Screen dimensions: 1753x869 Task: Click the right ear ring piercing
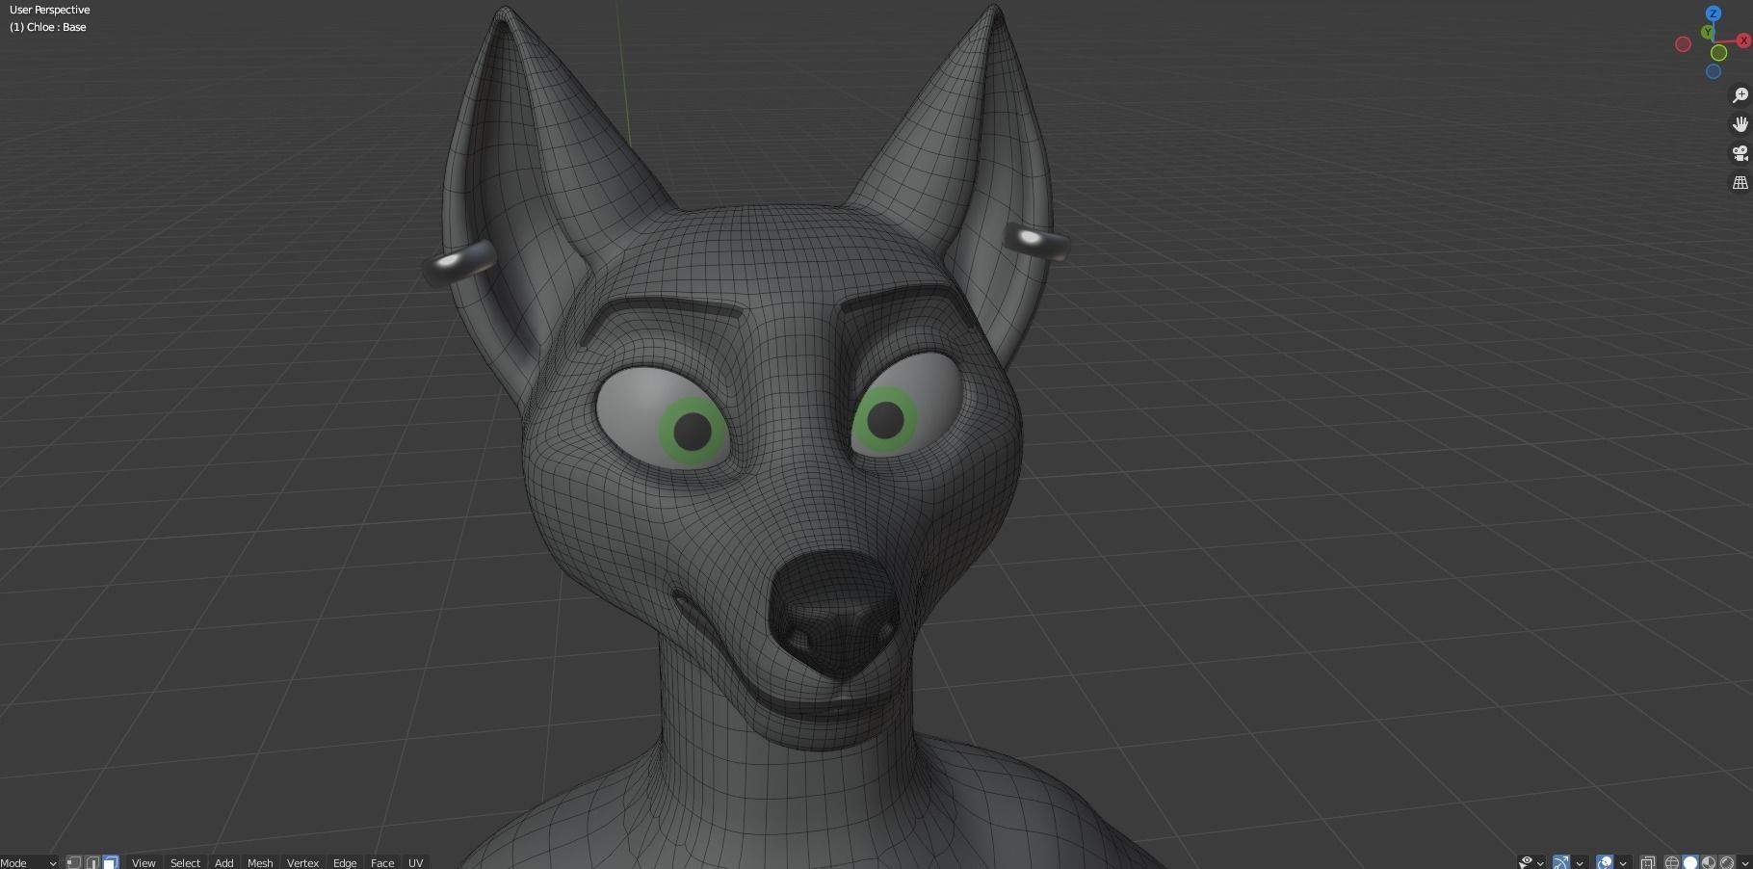(1035, 240)
